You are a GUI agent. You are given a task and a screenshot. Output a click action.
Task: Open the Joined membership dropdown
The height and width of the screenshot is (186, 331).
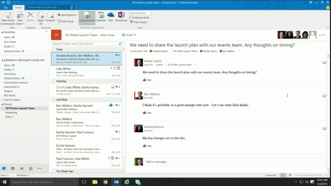[x=129, y=35]
